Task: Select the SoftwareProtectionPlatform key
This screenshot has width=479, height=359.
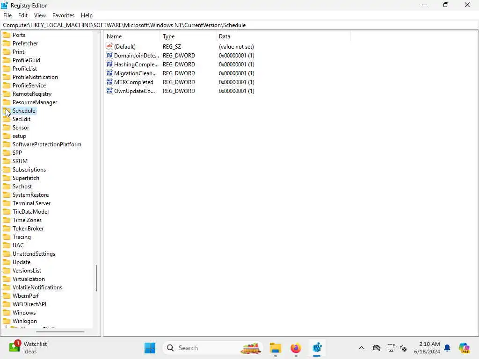Action: click(x=47, y=144)
